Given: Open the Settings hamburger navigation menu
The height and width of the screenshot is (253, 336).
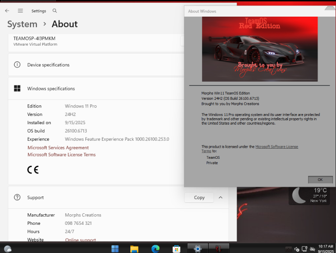Looking at the screenshot, I should coord(20,11).
